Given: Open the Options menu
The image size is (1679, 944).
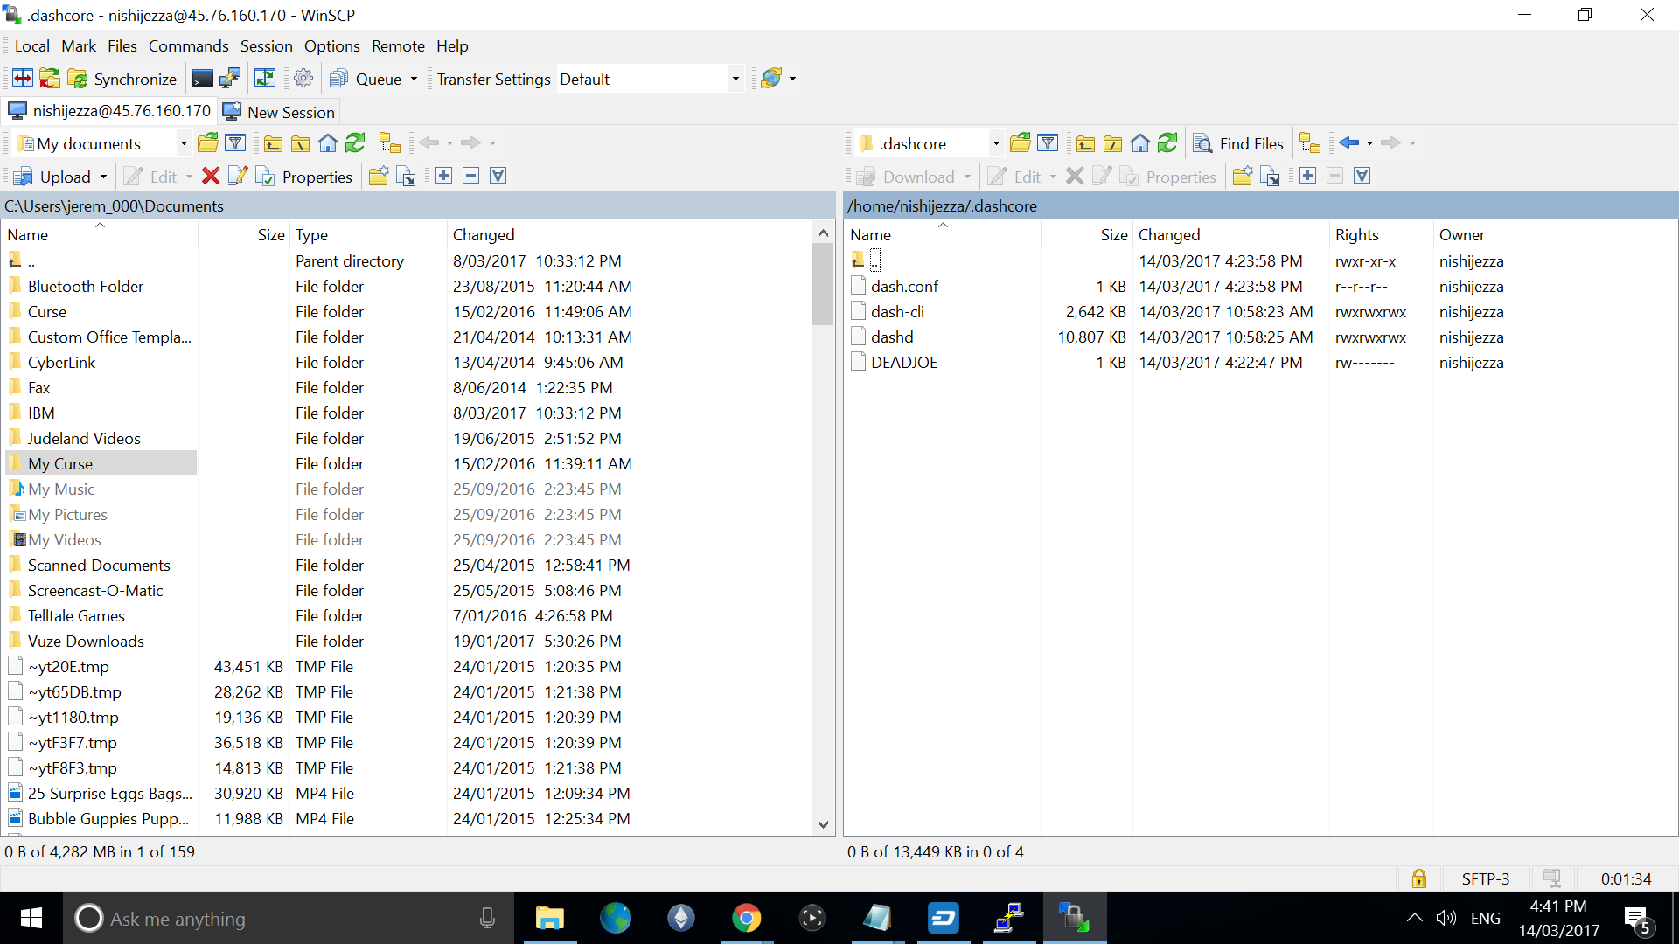Looking at the screenshot, I should [x=332, y=46].
